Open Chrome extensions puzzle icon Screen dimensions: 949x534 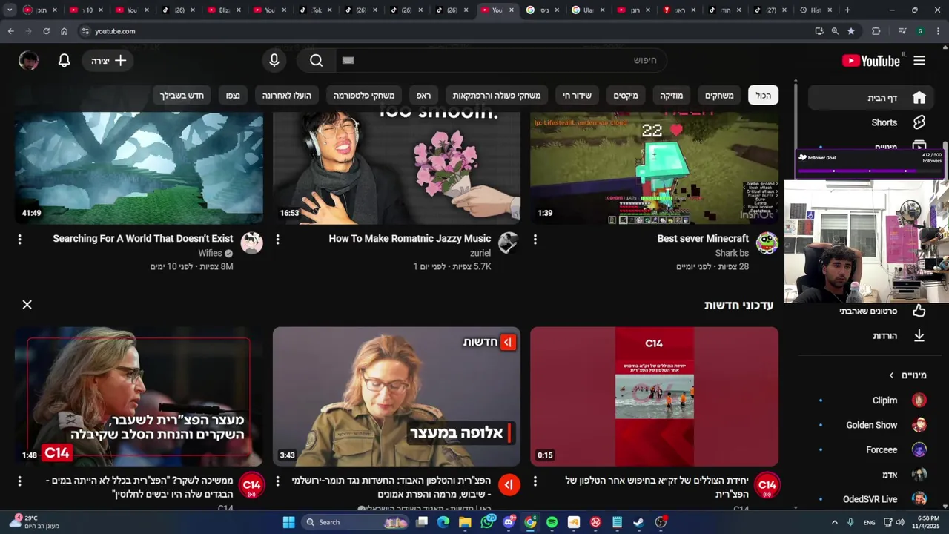876,31
